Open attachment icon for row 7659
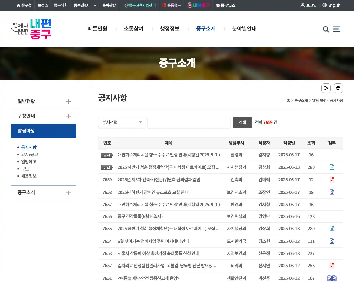 click(x=332, y=180)
